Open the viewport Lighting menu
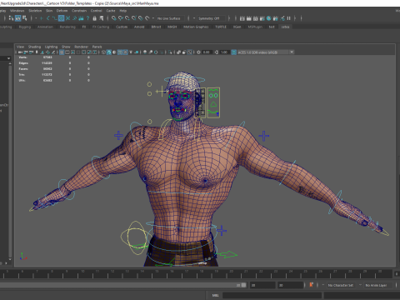The image size is (400, 300). coord(51,47)
